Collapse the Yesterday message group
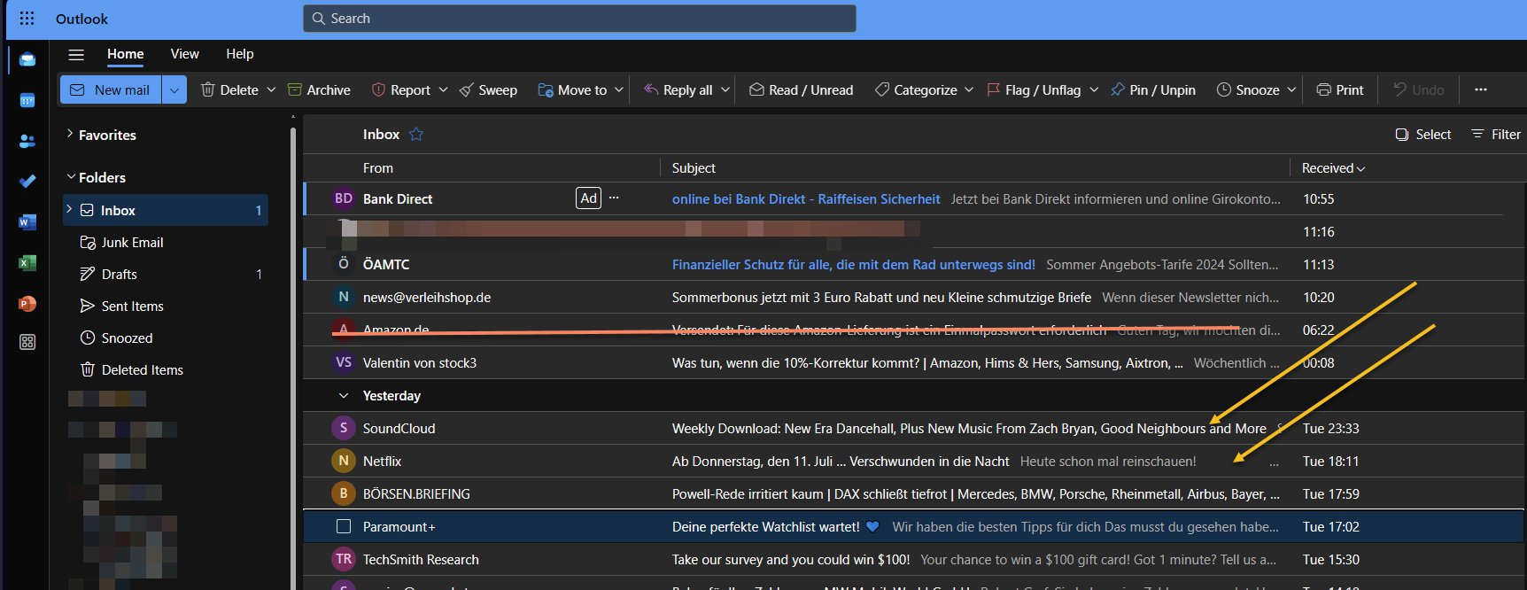This screenshot has height=590, width=1527. point(344,396)
